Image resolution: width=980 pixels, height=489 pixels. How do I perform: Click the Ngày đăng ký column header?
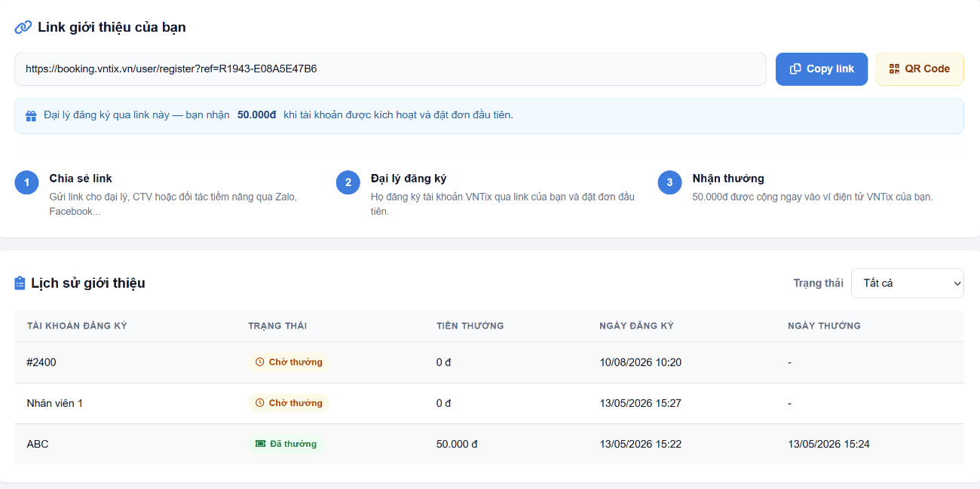636,326
